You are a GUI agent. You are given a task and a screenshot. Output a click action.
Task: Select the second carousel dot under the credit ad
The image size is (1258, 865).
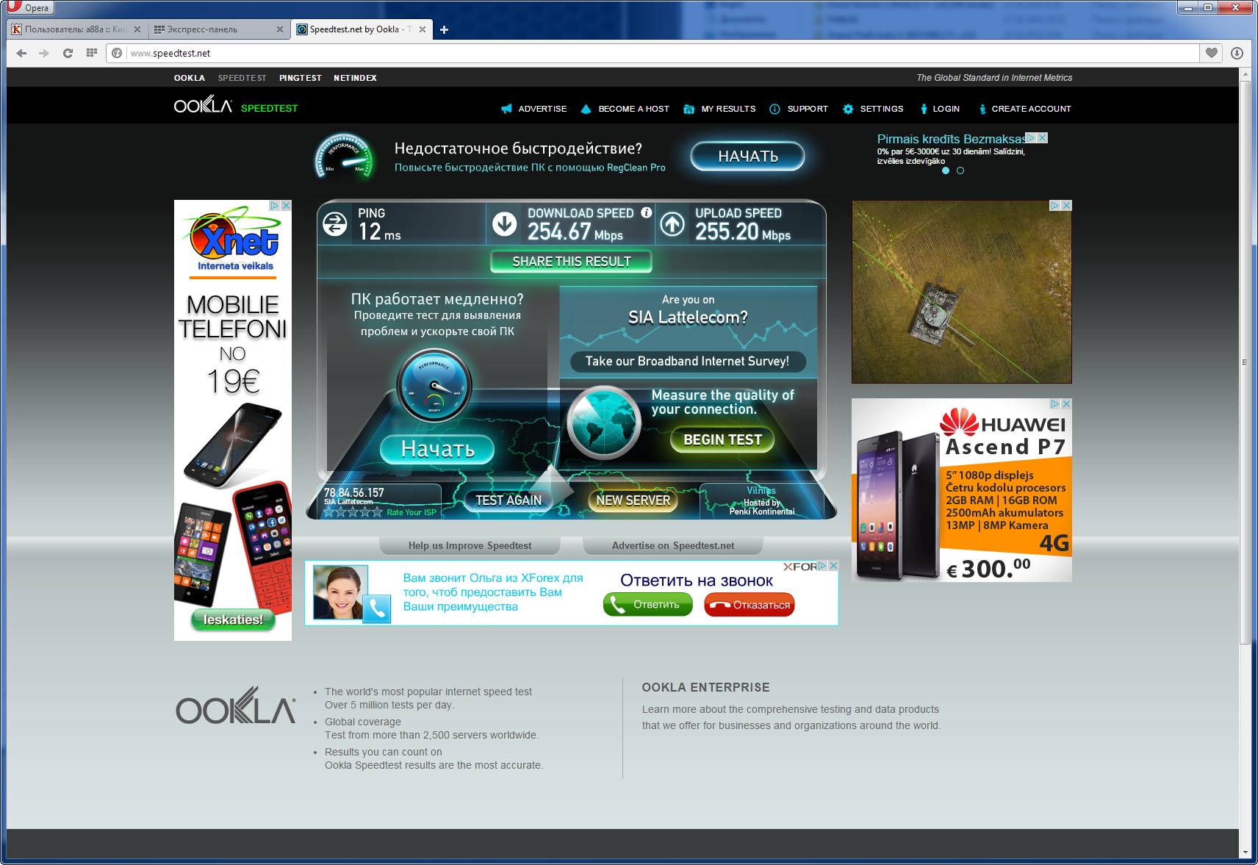pyautogui.click(x=960, y=171)
